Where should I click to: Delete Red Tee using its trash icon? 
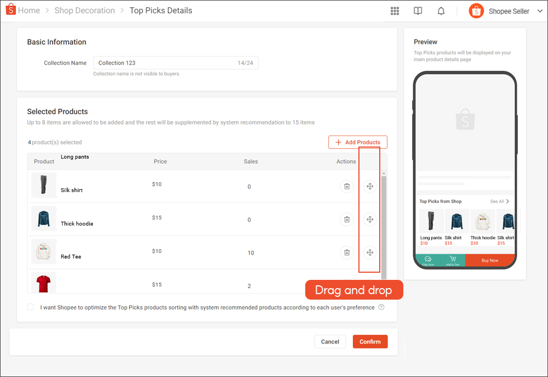click(x=346, y=252)
